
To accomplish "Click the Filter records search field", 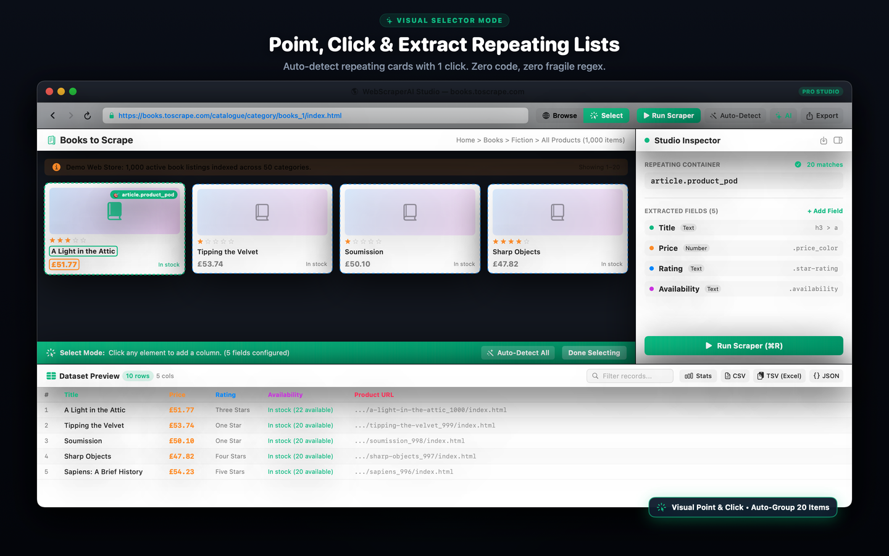I will (x=630, y=376).
